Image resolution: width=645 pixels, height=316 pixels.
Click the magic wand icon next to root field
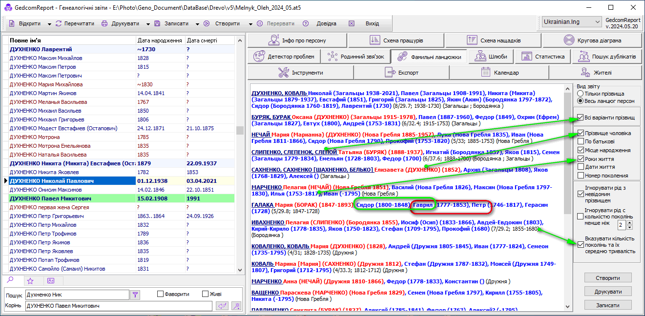click(236, 306)
